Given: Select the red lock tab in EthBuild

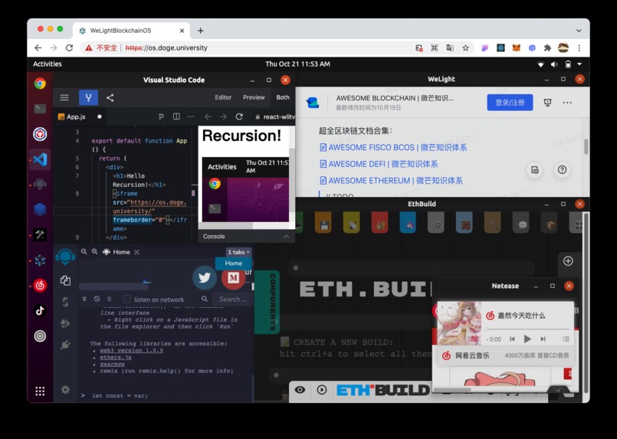Looking at the screenshot, I should 379,223.
